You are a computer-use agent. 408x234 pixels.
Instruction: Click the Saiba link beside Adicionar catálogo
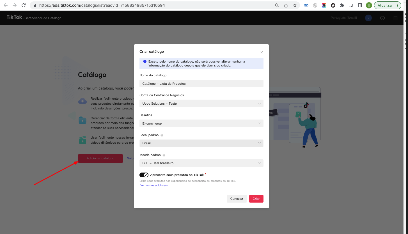(130, 158)
